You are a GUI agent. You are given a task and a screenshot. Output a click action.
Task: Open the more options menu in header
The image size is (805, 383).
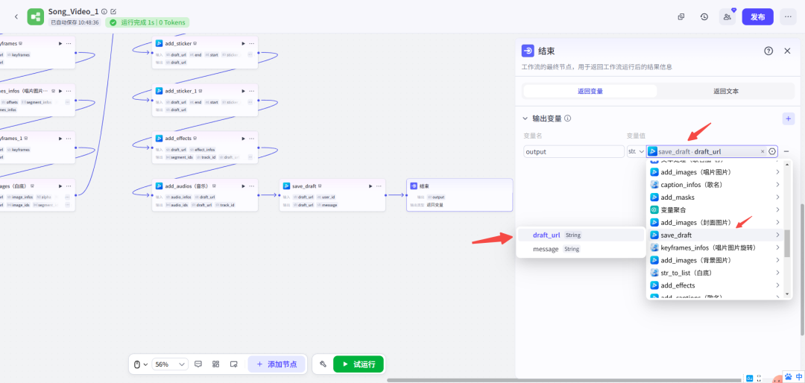[788, 16]
